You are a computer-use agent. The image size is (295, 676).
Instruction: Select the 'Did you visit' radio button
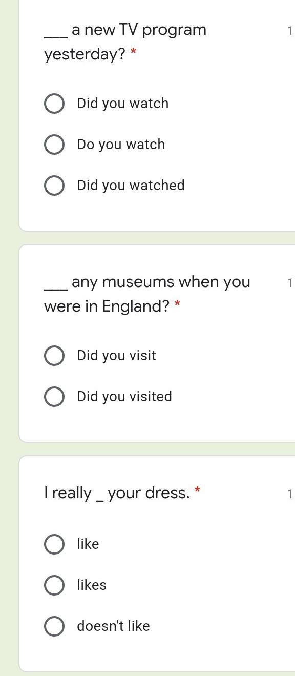pyautogui.click(x=54, y=355)
